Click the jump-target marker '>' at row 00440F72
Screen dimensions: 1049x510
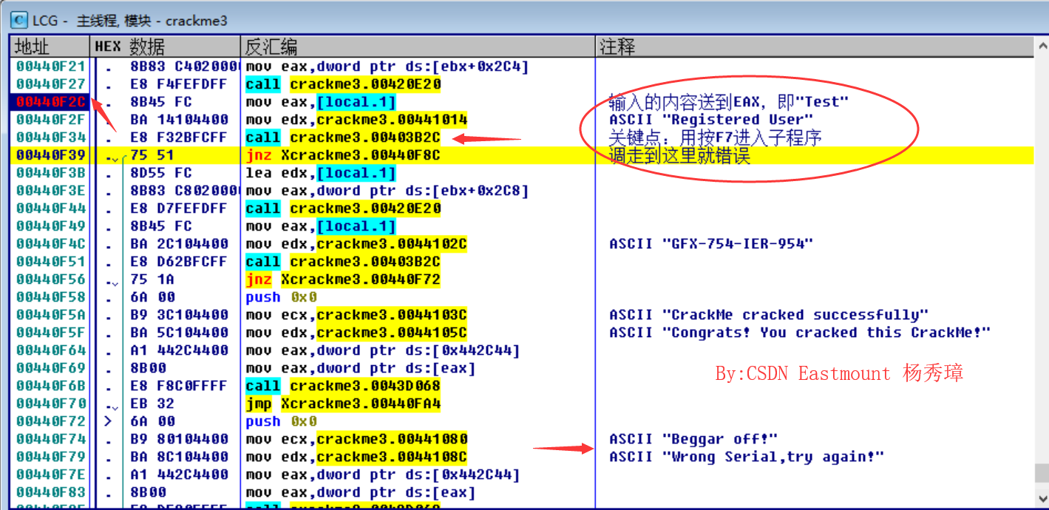(109, 421)
